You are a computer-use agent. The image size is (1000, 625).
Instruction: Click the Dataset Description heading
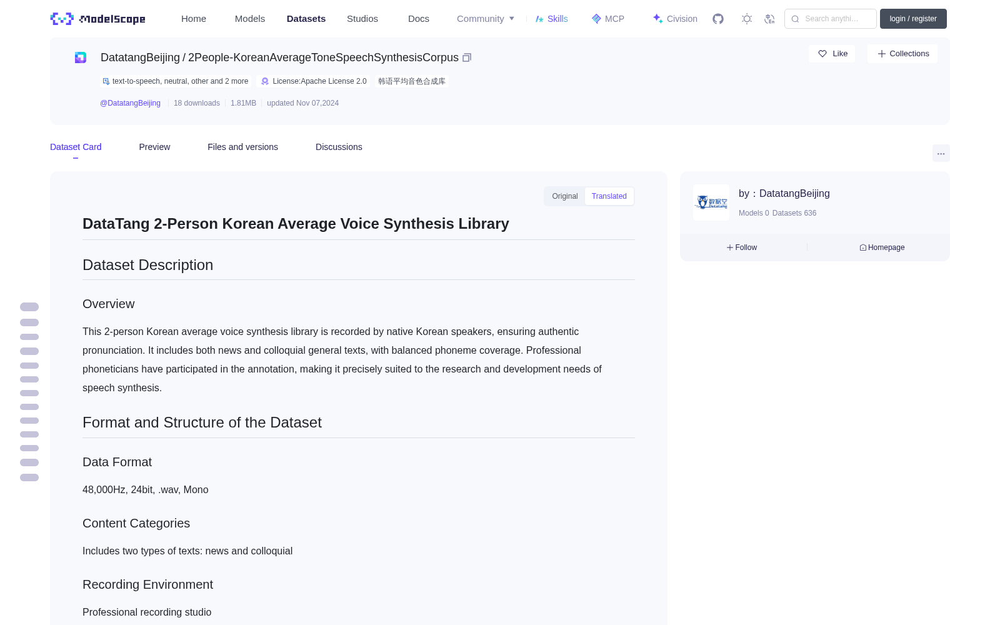pos(148,265)
